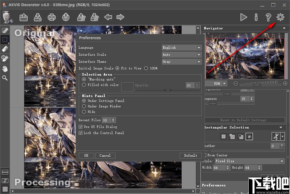Choose Intersect Selection mode icon

(249, 136)
